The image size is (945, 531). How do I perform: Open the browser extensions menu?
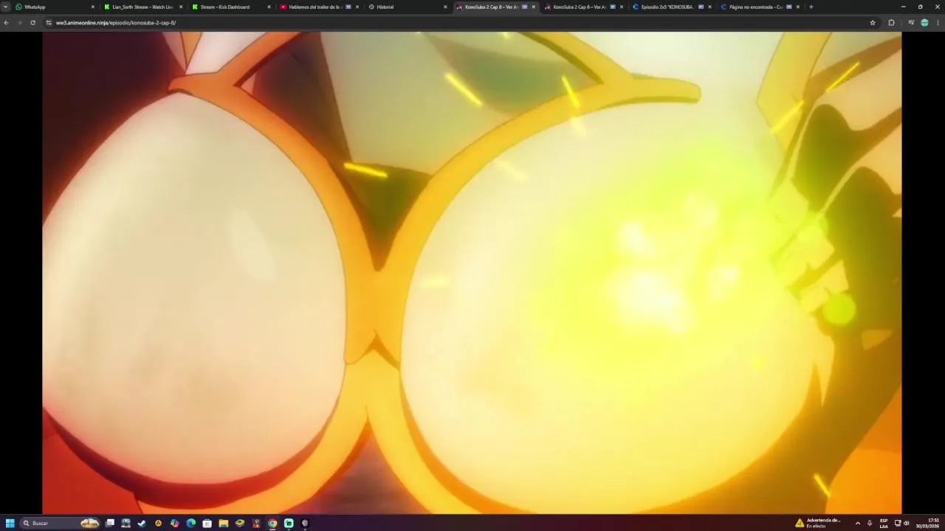(x=891, y=23)
